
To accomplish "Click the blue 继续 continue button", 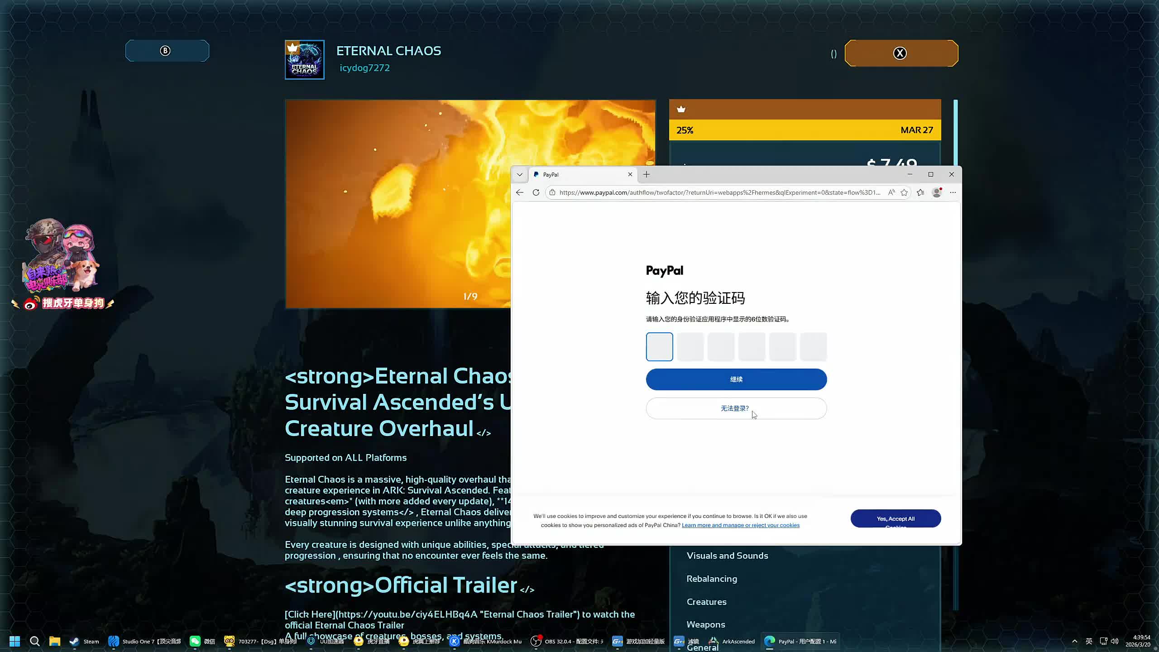I will tap(736, 379).
